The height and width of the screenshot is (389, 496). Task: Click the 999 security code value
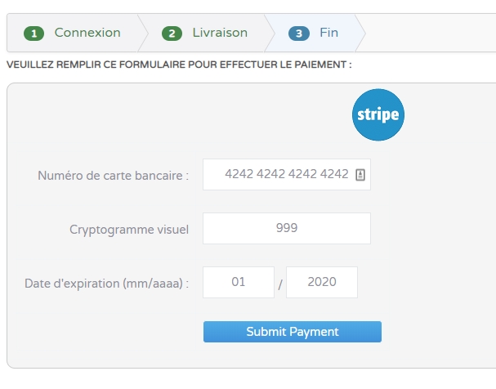click(x=286, y=228)
